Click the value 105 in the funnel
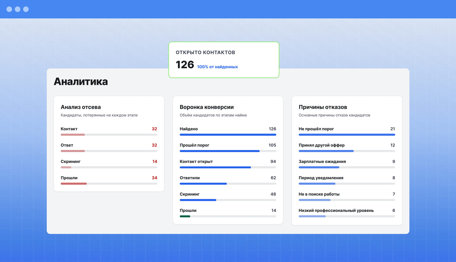 click(272, 145)
